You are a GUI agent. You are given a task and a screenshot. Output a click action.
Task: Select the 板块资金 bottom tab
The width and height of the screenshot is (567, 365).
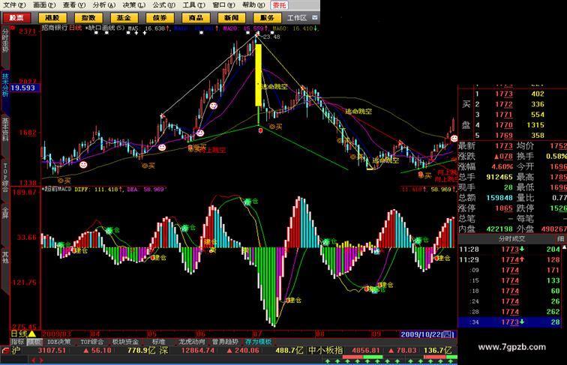pyautogui.click(x=125, y=342)
